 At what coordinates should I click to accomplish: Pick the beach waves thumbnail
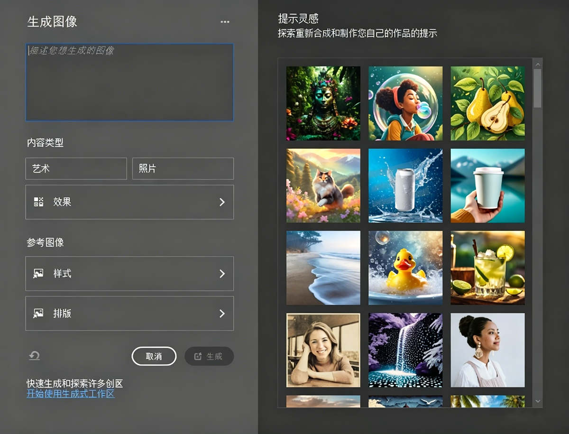pyautogui.click(x=323, y=268)
